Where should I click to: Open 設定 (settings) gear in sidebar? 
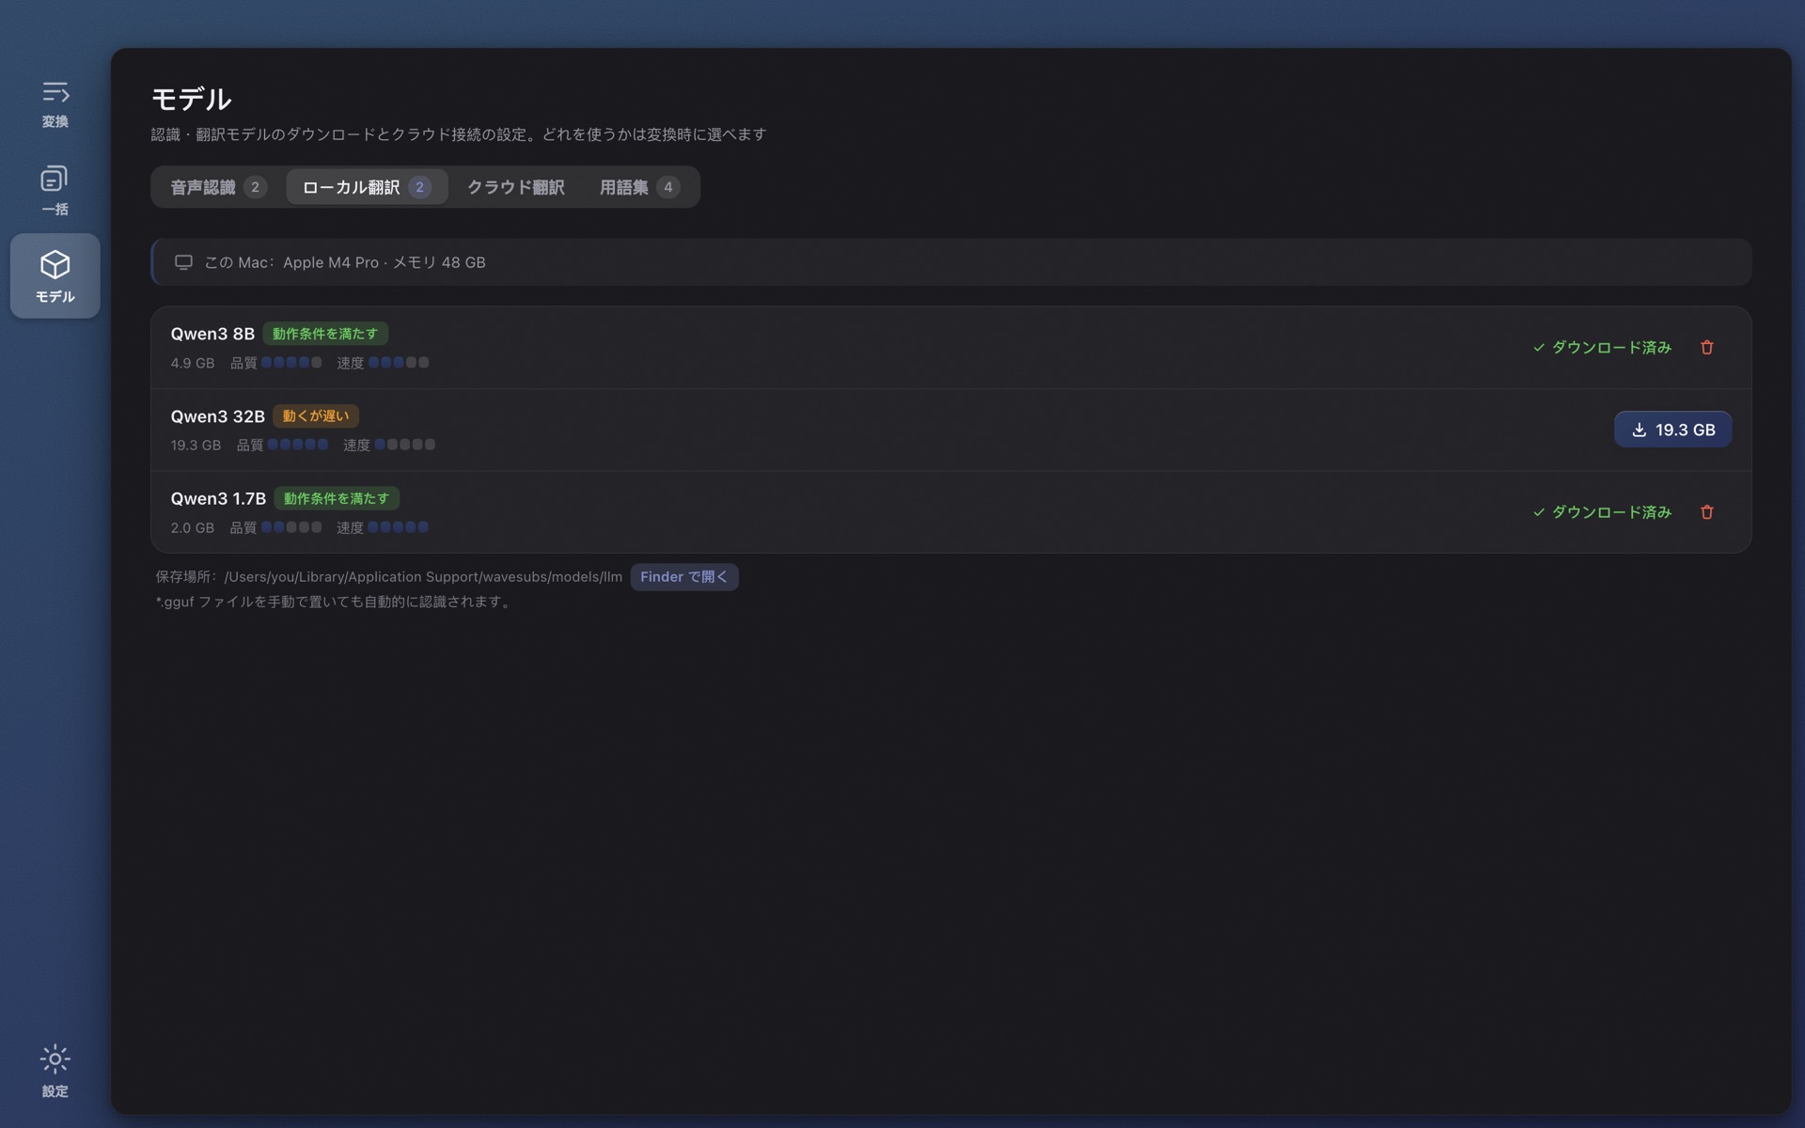[55, 1071]
